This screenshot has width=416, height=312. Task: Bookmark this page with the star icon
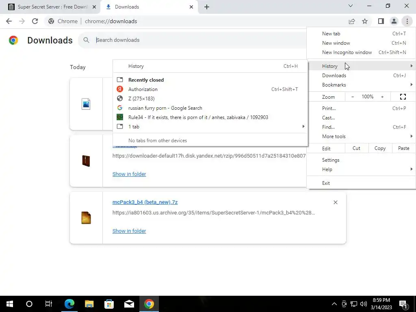pyautogui.click(x=365, y=21)
